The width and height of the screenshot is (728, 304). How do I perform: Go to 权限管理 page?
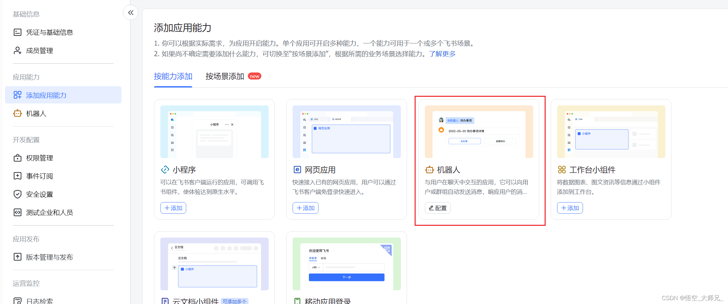(x=63, y=158)
